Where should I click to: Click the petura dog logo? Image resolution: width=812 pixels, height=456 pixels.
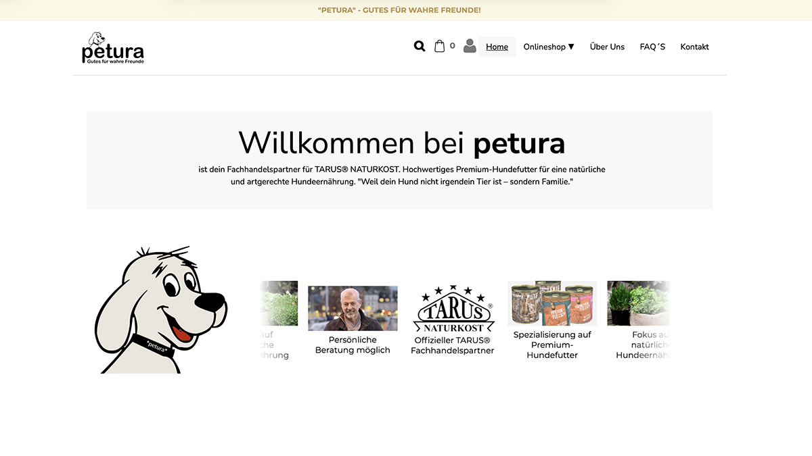(x=112, y=47)
